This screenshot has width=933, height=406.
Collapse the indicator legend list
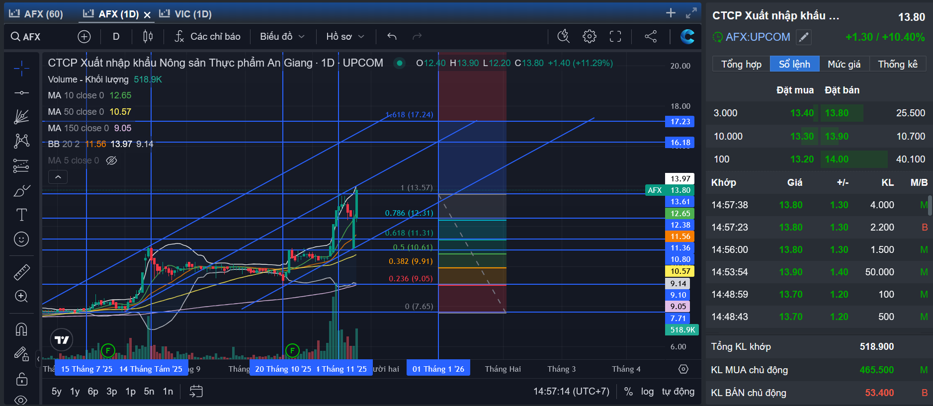pyautogui.click(x=58, y=177)
